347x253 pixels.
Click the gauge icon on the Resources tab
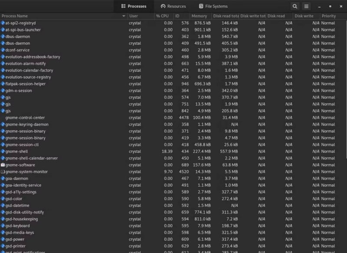[x=162, y=6]
